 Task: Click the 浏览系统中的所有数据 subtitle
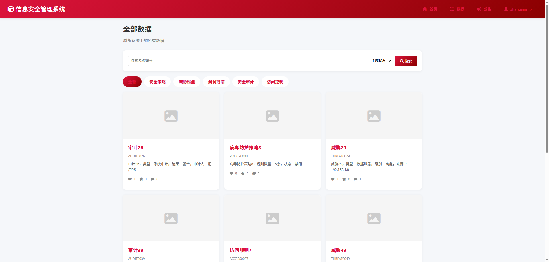pyautogui.click(x=144, y=41)
